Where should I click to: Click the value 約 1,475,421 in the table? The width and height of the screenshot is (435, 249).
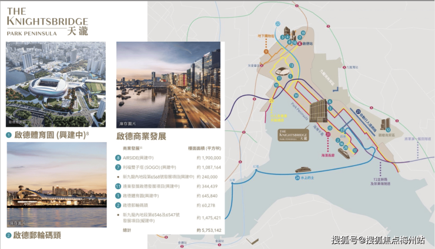209,218
